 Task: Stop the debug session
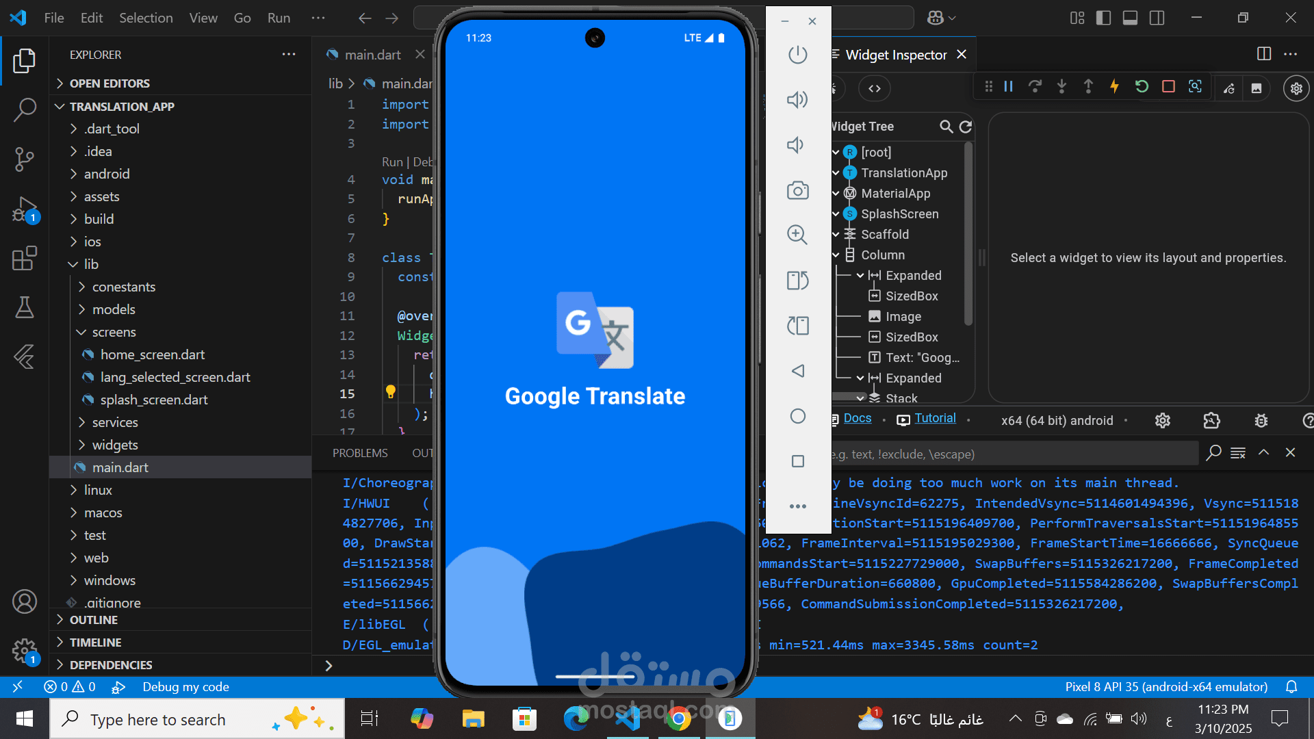(x=1168, y=87)
